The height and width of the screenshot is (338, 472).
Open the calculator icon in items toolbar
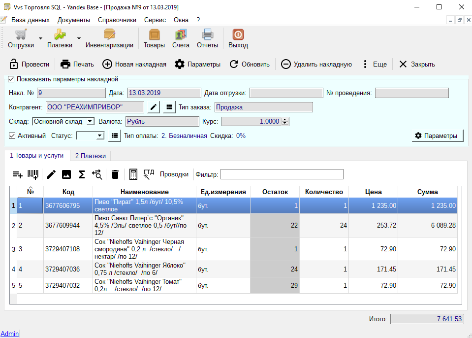click(133, 174)
